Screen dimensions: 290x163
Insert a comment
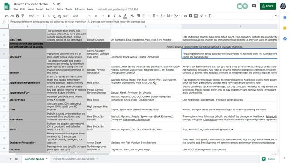pyautogui.click(x=190, y=16)
